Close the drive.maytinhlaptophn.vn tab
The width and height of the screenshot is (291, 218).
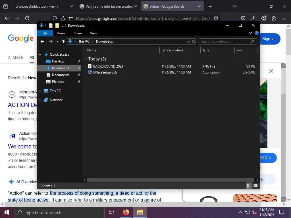(x=72, y=6)
